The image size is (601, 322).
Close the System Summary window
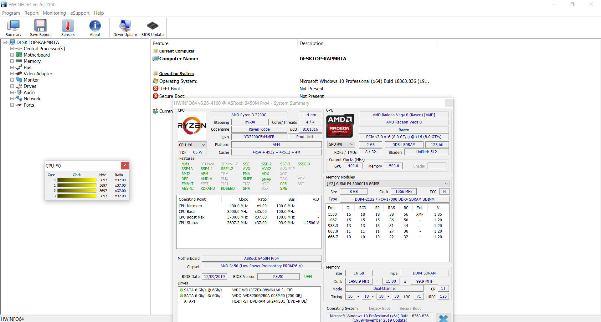coord(449,103)
